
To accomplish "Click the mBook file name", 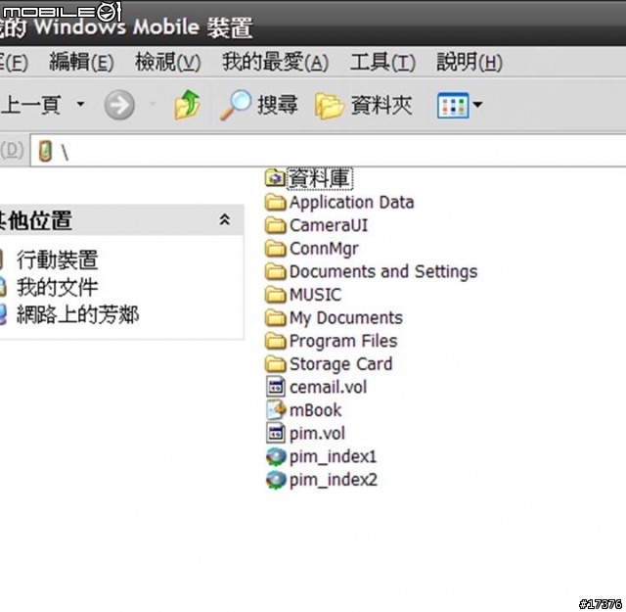I will [x=315, y=410].
